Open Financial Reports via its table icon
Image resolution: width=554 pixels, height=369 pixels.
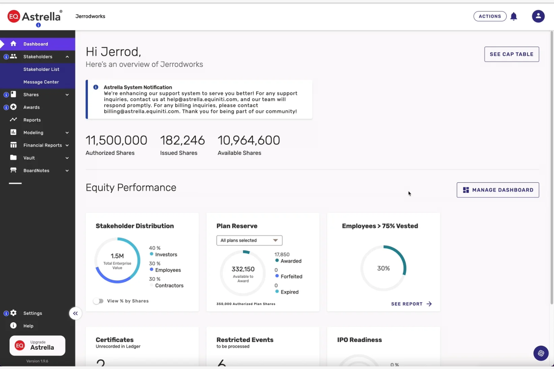[13, 145]
